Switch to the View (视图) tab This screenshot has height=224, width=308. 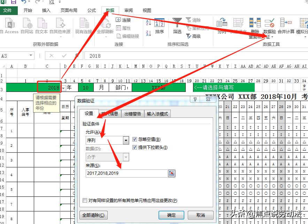click(147, 10)
